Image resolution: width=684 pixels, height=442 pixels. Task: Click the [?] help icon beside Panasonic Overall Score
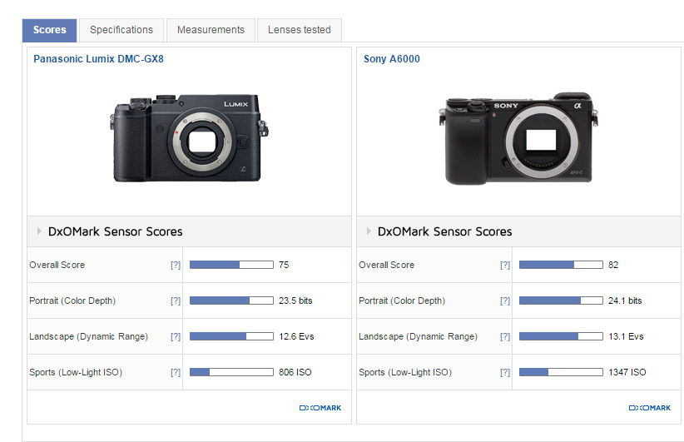(x=176, y=265)
